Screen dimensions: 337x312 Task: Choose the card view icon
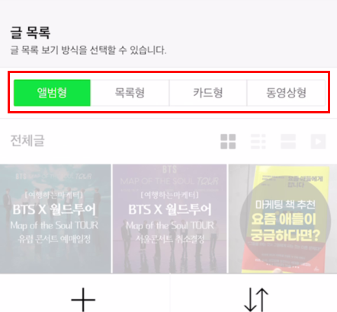pos(288,142)
